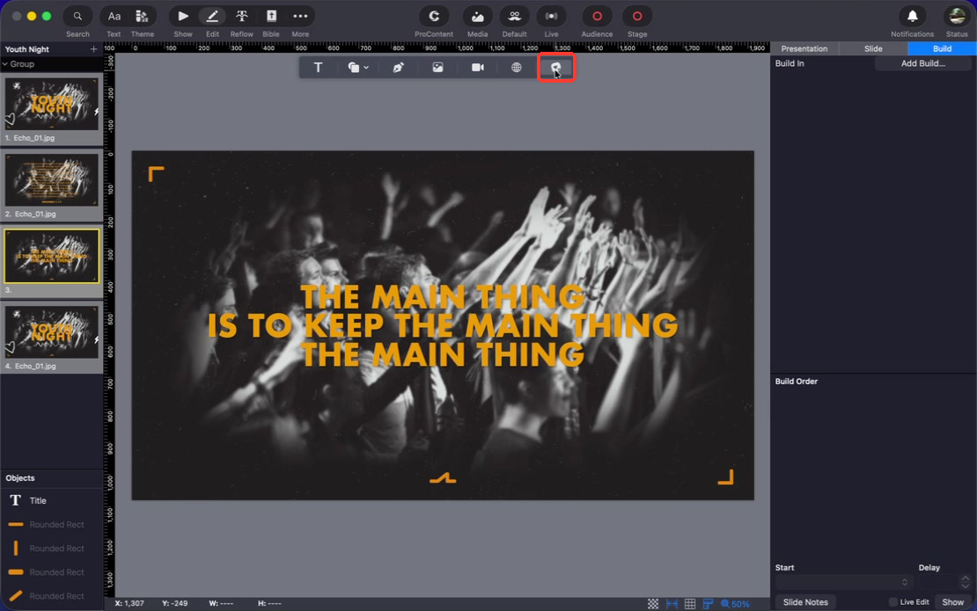Open the Theme picker
Screen dimensions: 977x611
(142, 17)
